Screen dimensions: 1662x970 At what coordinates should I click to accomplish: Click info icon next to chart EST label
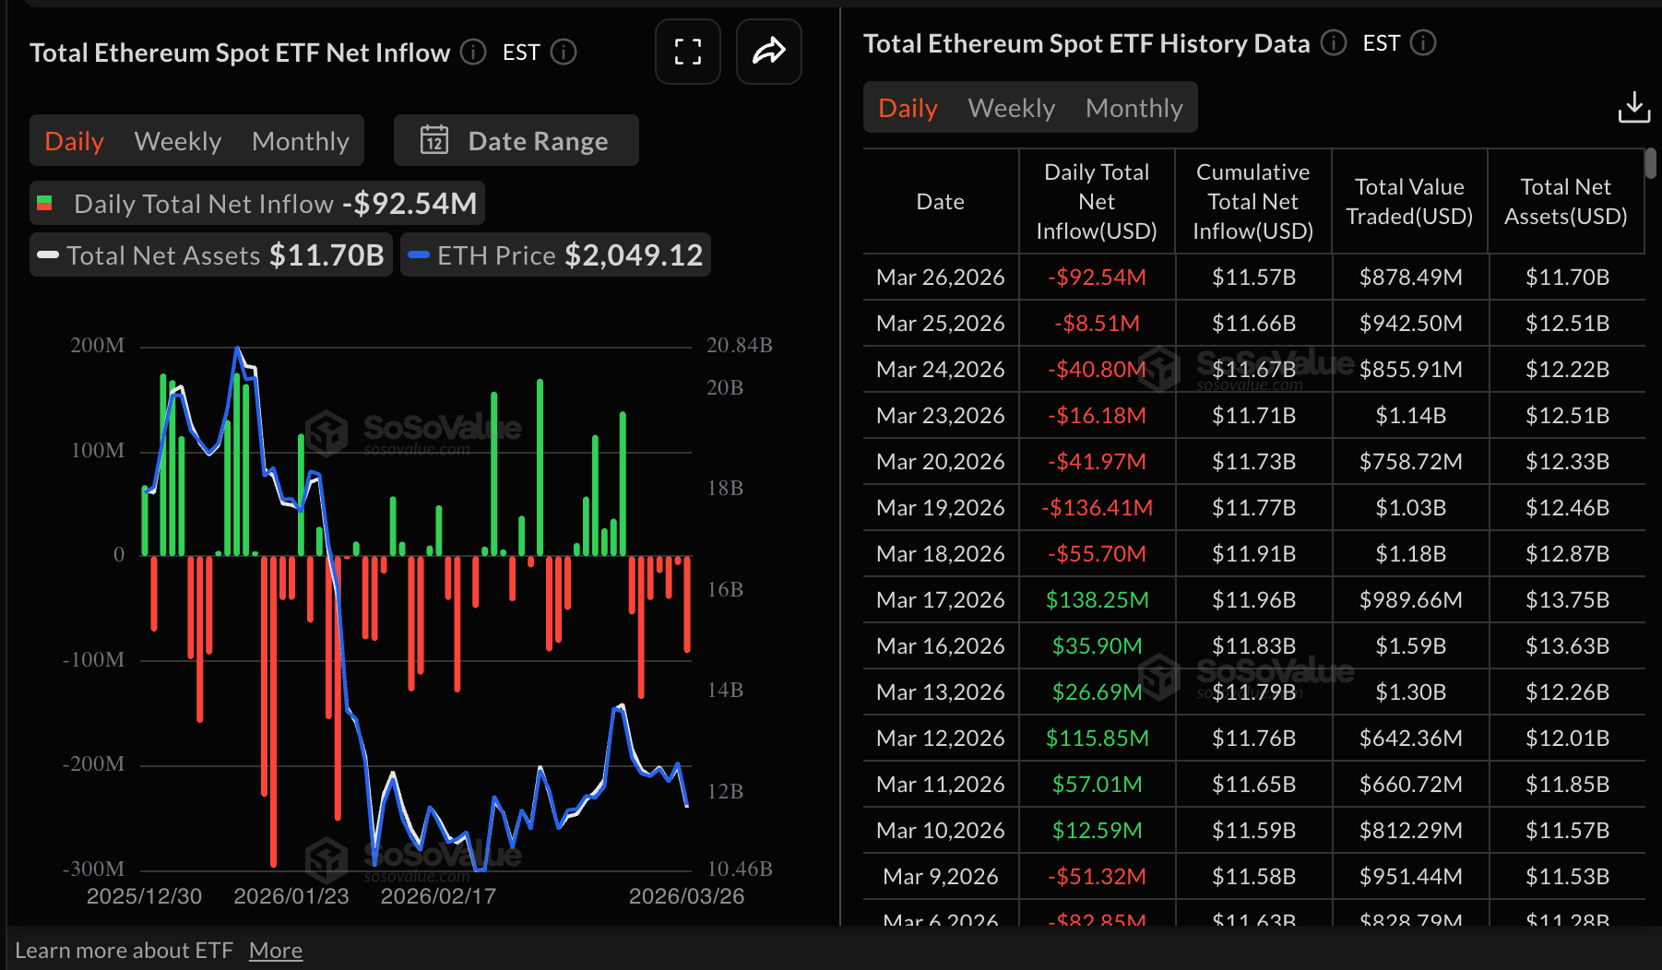pos(564,53)
